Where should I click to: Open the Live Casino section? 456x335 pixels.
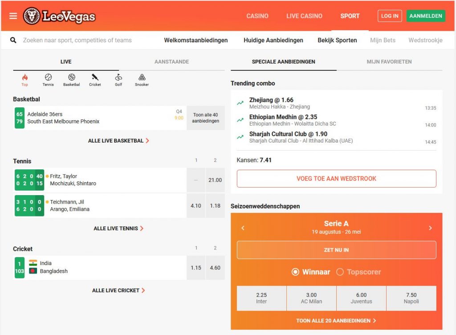click(304, 16)
